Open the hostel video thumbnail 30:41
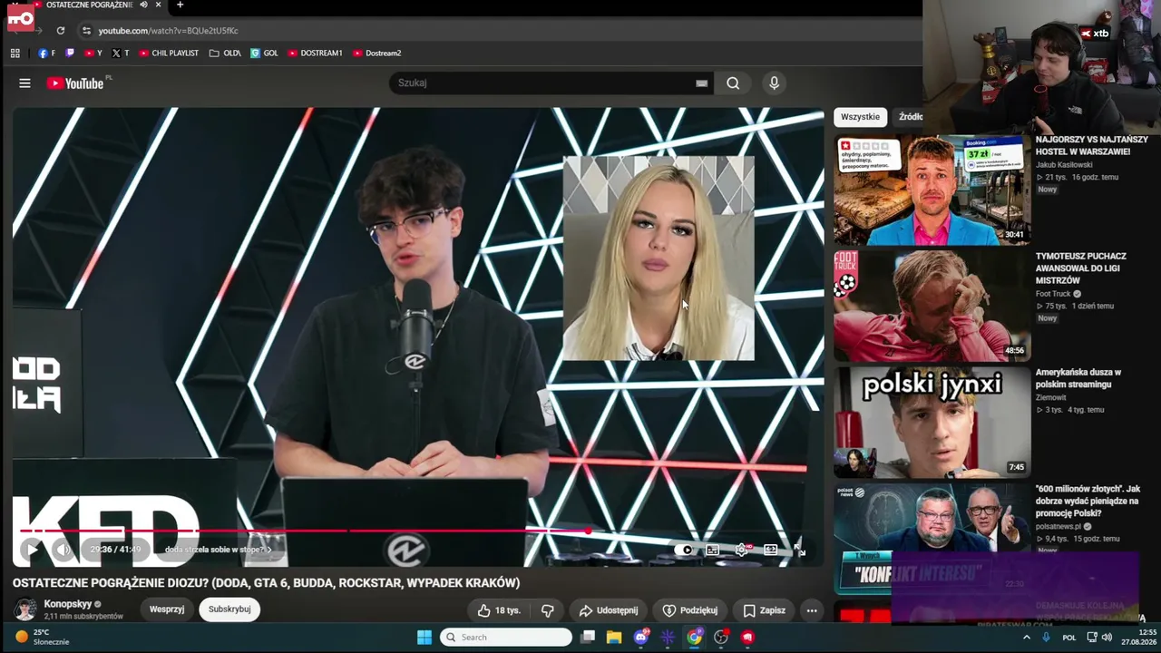Image resolution: width=1161 pixels, height=653 pixels. coord(932,190)
